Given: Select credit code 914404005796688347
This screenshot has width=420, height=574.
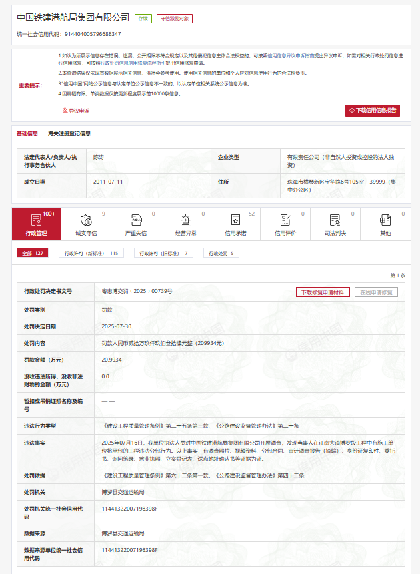Looking at the screenshot, I should pyautogui.click(x=93, y=34).
